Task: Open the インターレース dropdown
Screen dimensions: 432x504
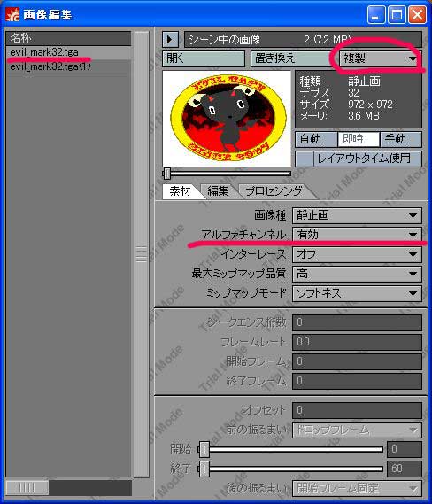Action: pos(357,254)
